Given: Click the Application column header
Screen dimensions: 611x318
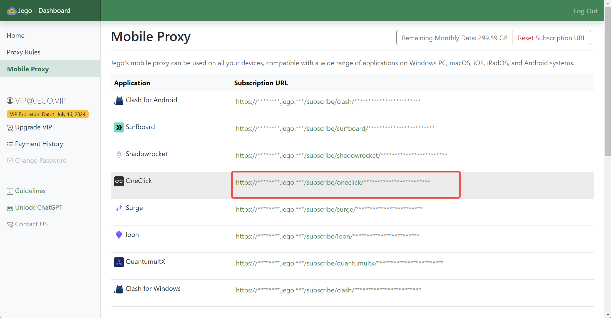Looking at the screenshot, I should tap(132, 83).
